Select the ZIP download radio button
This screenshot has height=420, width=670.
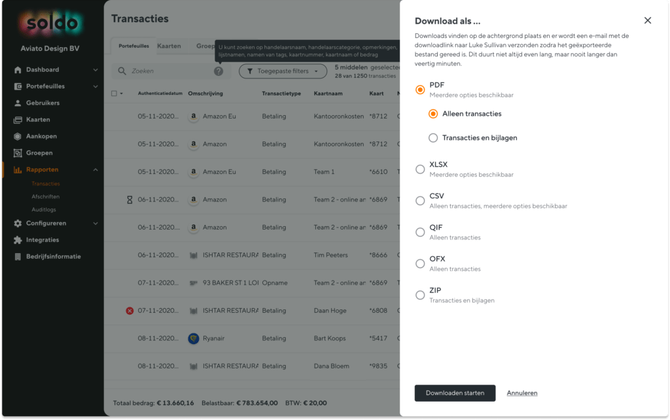(420, 295)
